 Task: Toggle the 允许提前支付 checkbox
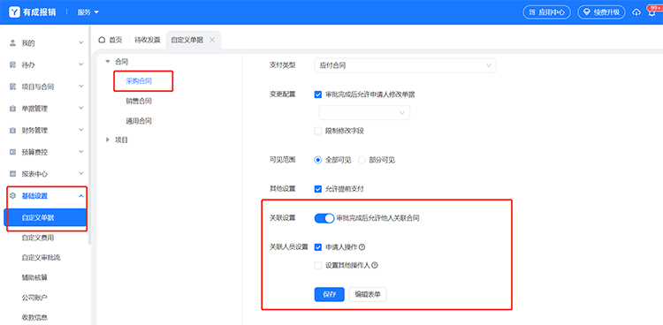click(318, 189)
